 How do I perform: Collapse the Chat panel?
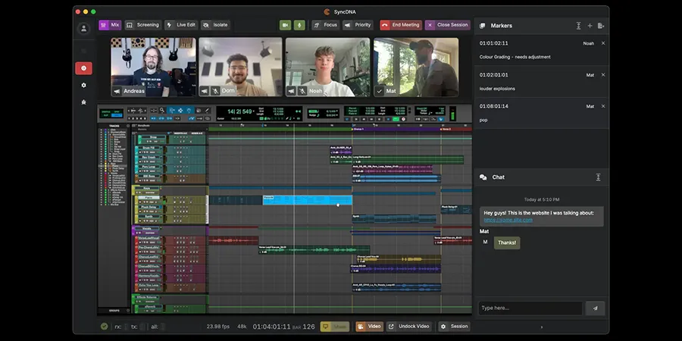pyautogui.click(x=598, y=177)
